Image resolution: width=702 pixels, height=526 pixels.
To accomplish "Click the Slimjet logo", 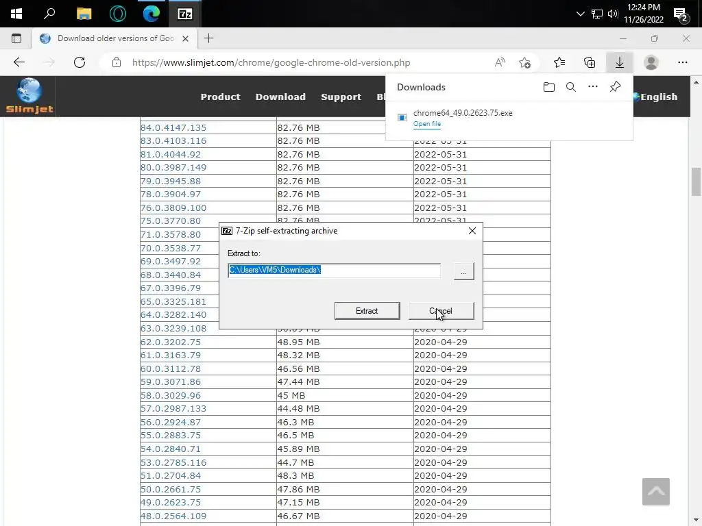I will [29, 96].
